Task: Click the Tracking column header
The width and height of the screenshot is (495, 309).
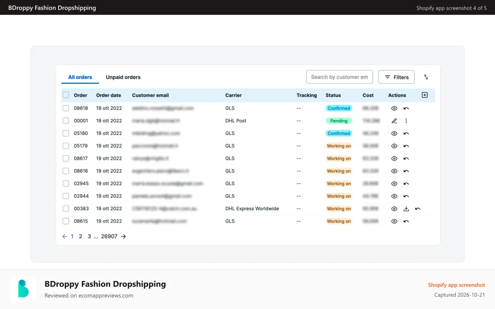Action: point(307,95)
